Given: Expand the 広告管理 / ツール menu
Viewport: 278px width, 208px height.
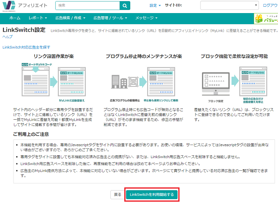Looking at the screenshot, I should tap(110, 18).
